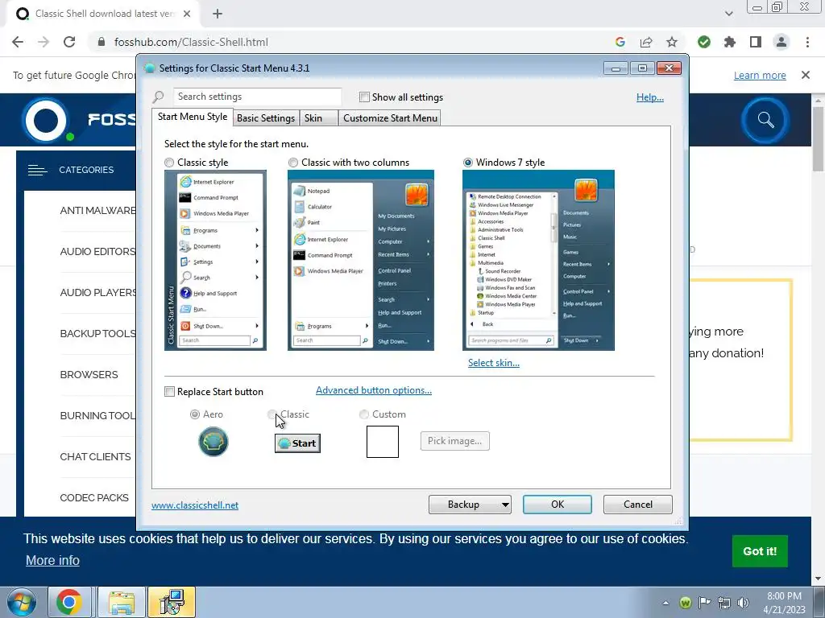The image size is (825, 618).
Task: Open the network tray icon
Action: [724, 603]
